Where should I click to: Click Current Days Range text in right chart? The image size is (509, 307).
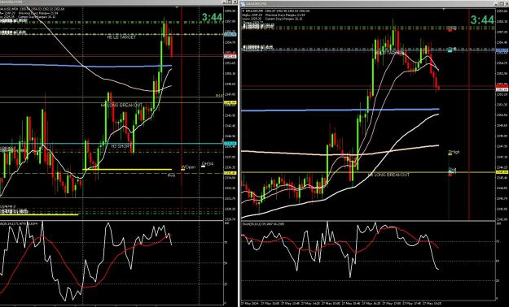283,19
